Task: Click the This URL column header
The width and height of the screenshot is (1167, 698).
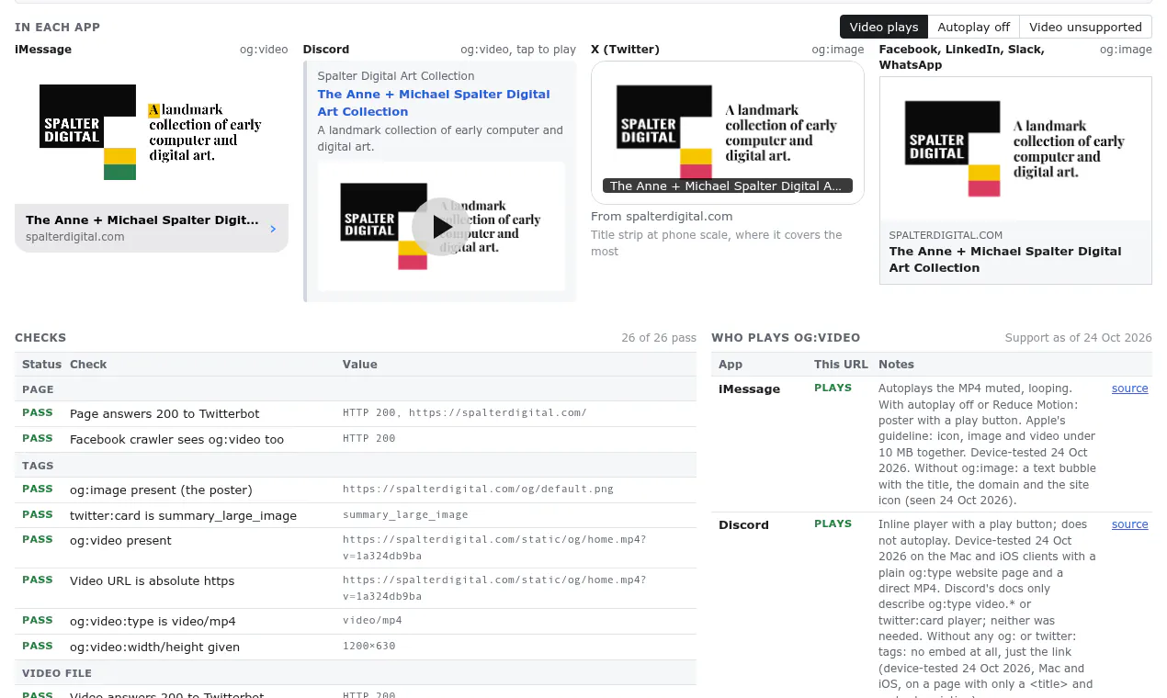Action: tap(841, 365)
